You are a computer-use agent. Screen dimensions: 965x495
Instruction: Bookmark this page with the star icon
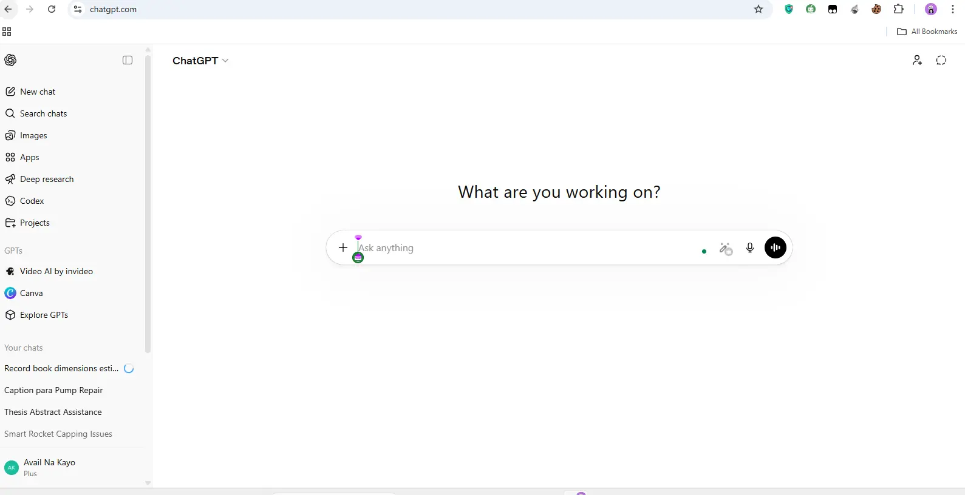(x=759, y=9)
